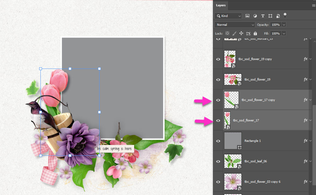This screenshot has width=316, height=195.
Task: Select layer name tbc_ssd_flower_19
Action: 257,80
